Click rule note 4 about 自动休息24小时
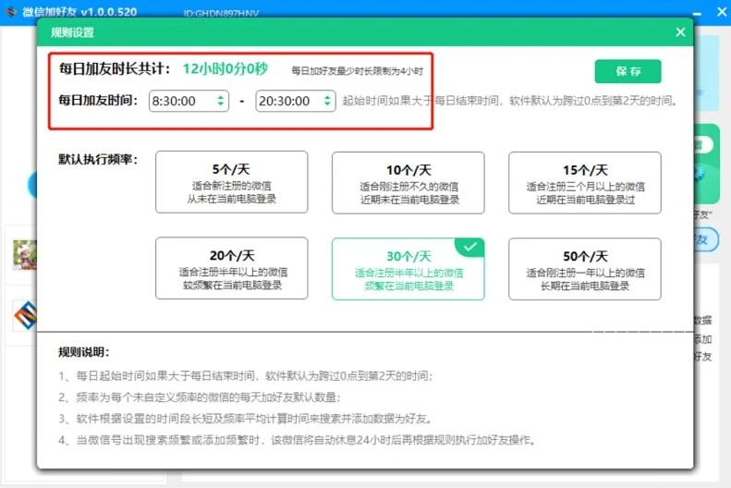The image size is (731, 488). click(x=298, y=440)
